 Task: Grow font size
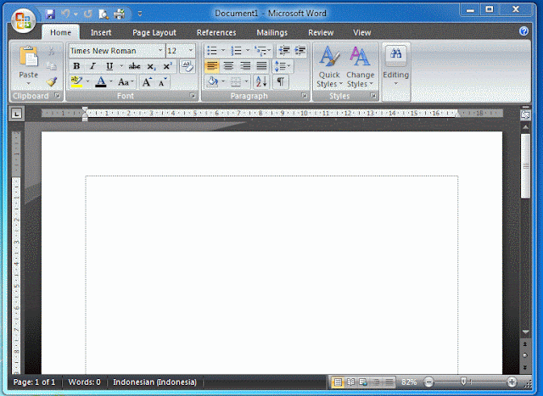[147, 82]
